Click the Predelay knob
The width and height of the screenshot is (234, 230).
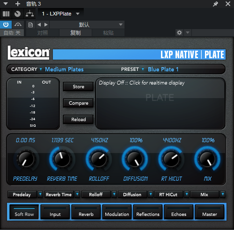(x=26, y=159)
